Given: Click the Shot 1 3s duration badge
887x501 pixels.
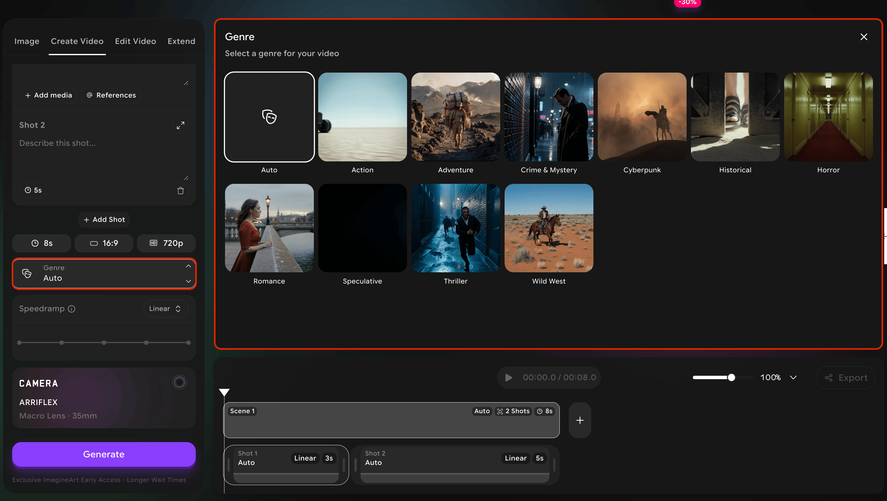Looking at the screenshot, I should [x=329, y=458].
